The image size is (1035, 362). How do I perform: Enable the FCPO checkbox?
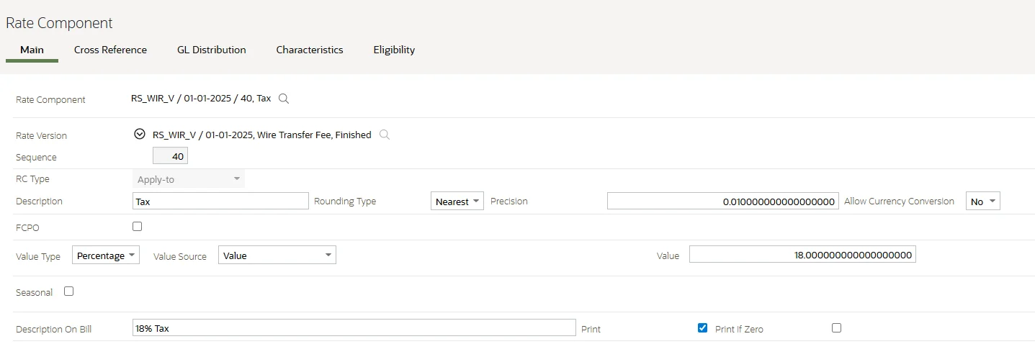138,226
